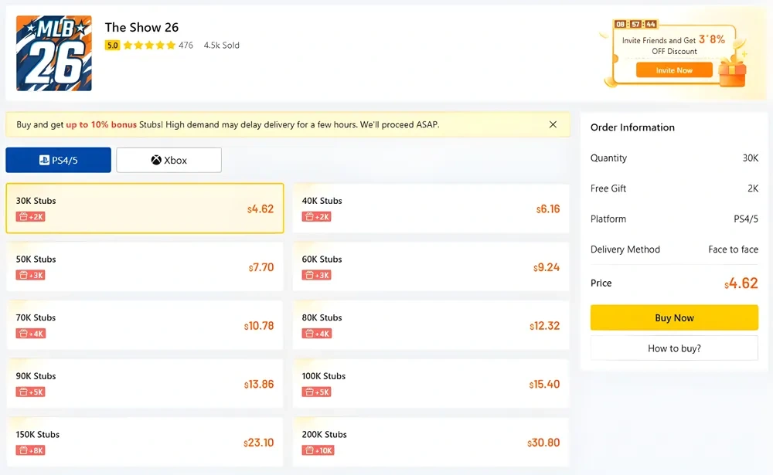Choose the 60K Stubs option
Image resolution: width=773 pixels, height=475 pixels.
pos(431,267)
